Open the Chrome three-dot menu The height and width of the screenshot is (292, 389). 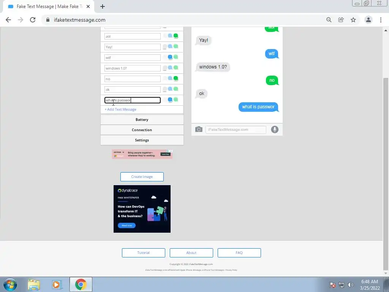click(x=381, y=20)
